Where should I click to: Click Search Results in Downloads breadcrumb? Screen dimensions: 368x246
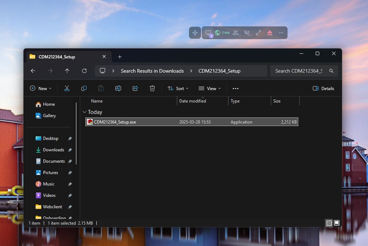pos(152,71)
